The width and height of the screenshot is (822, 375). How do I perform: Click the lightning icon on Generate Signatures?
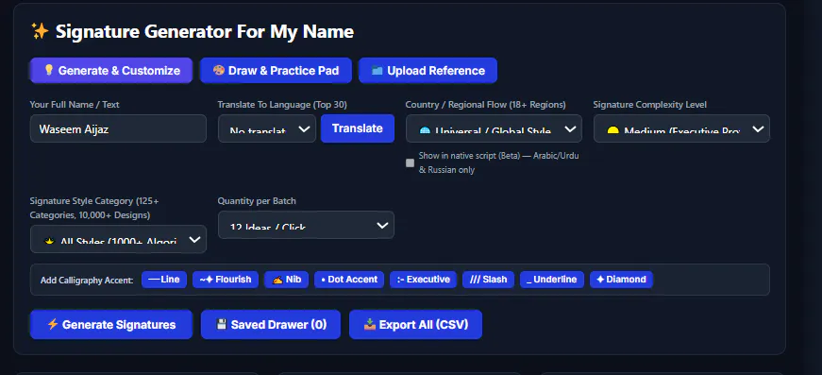[53, 324]
